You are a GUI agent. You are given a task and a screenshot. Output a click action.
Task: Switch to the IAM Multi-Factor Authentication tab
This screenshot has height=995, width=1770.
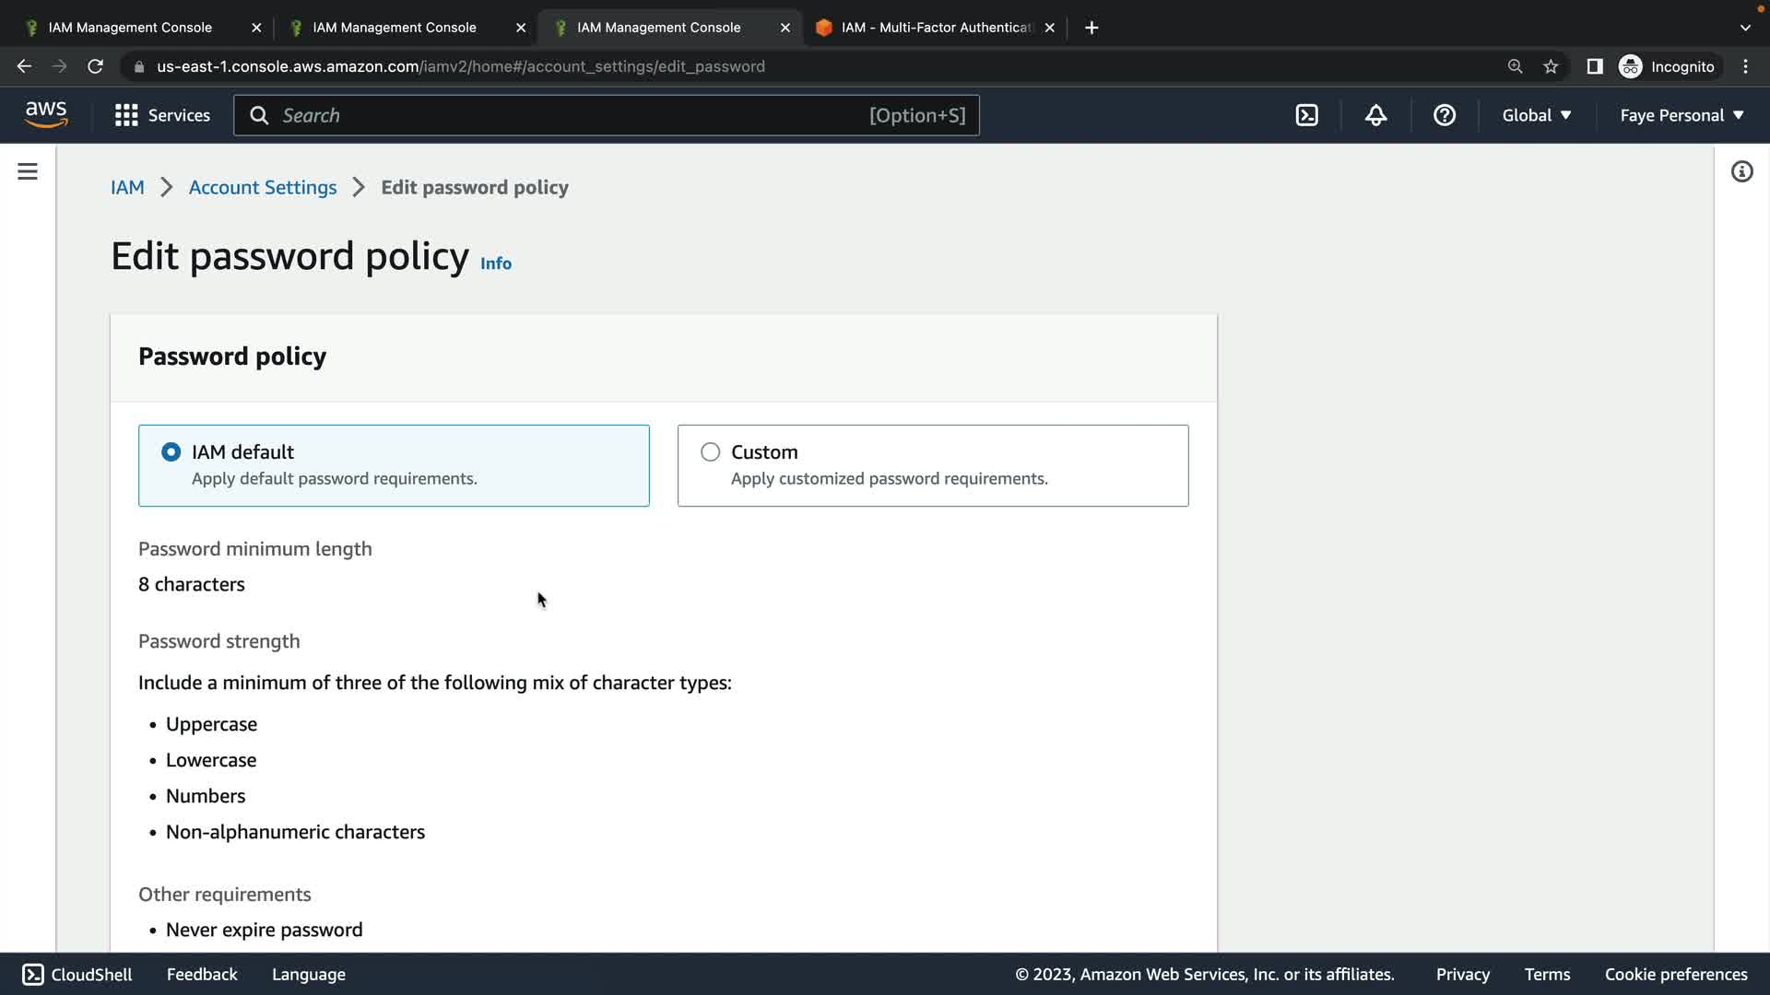click(x=935, y=28)
